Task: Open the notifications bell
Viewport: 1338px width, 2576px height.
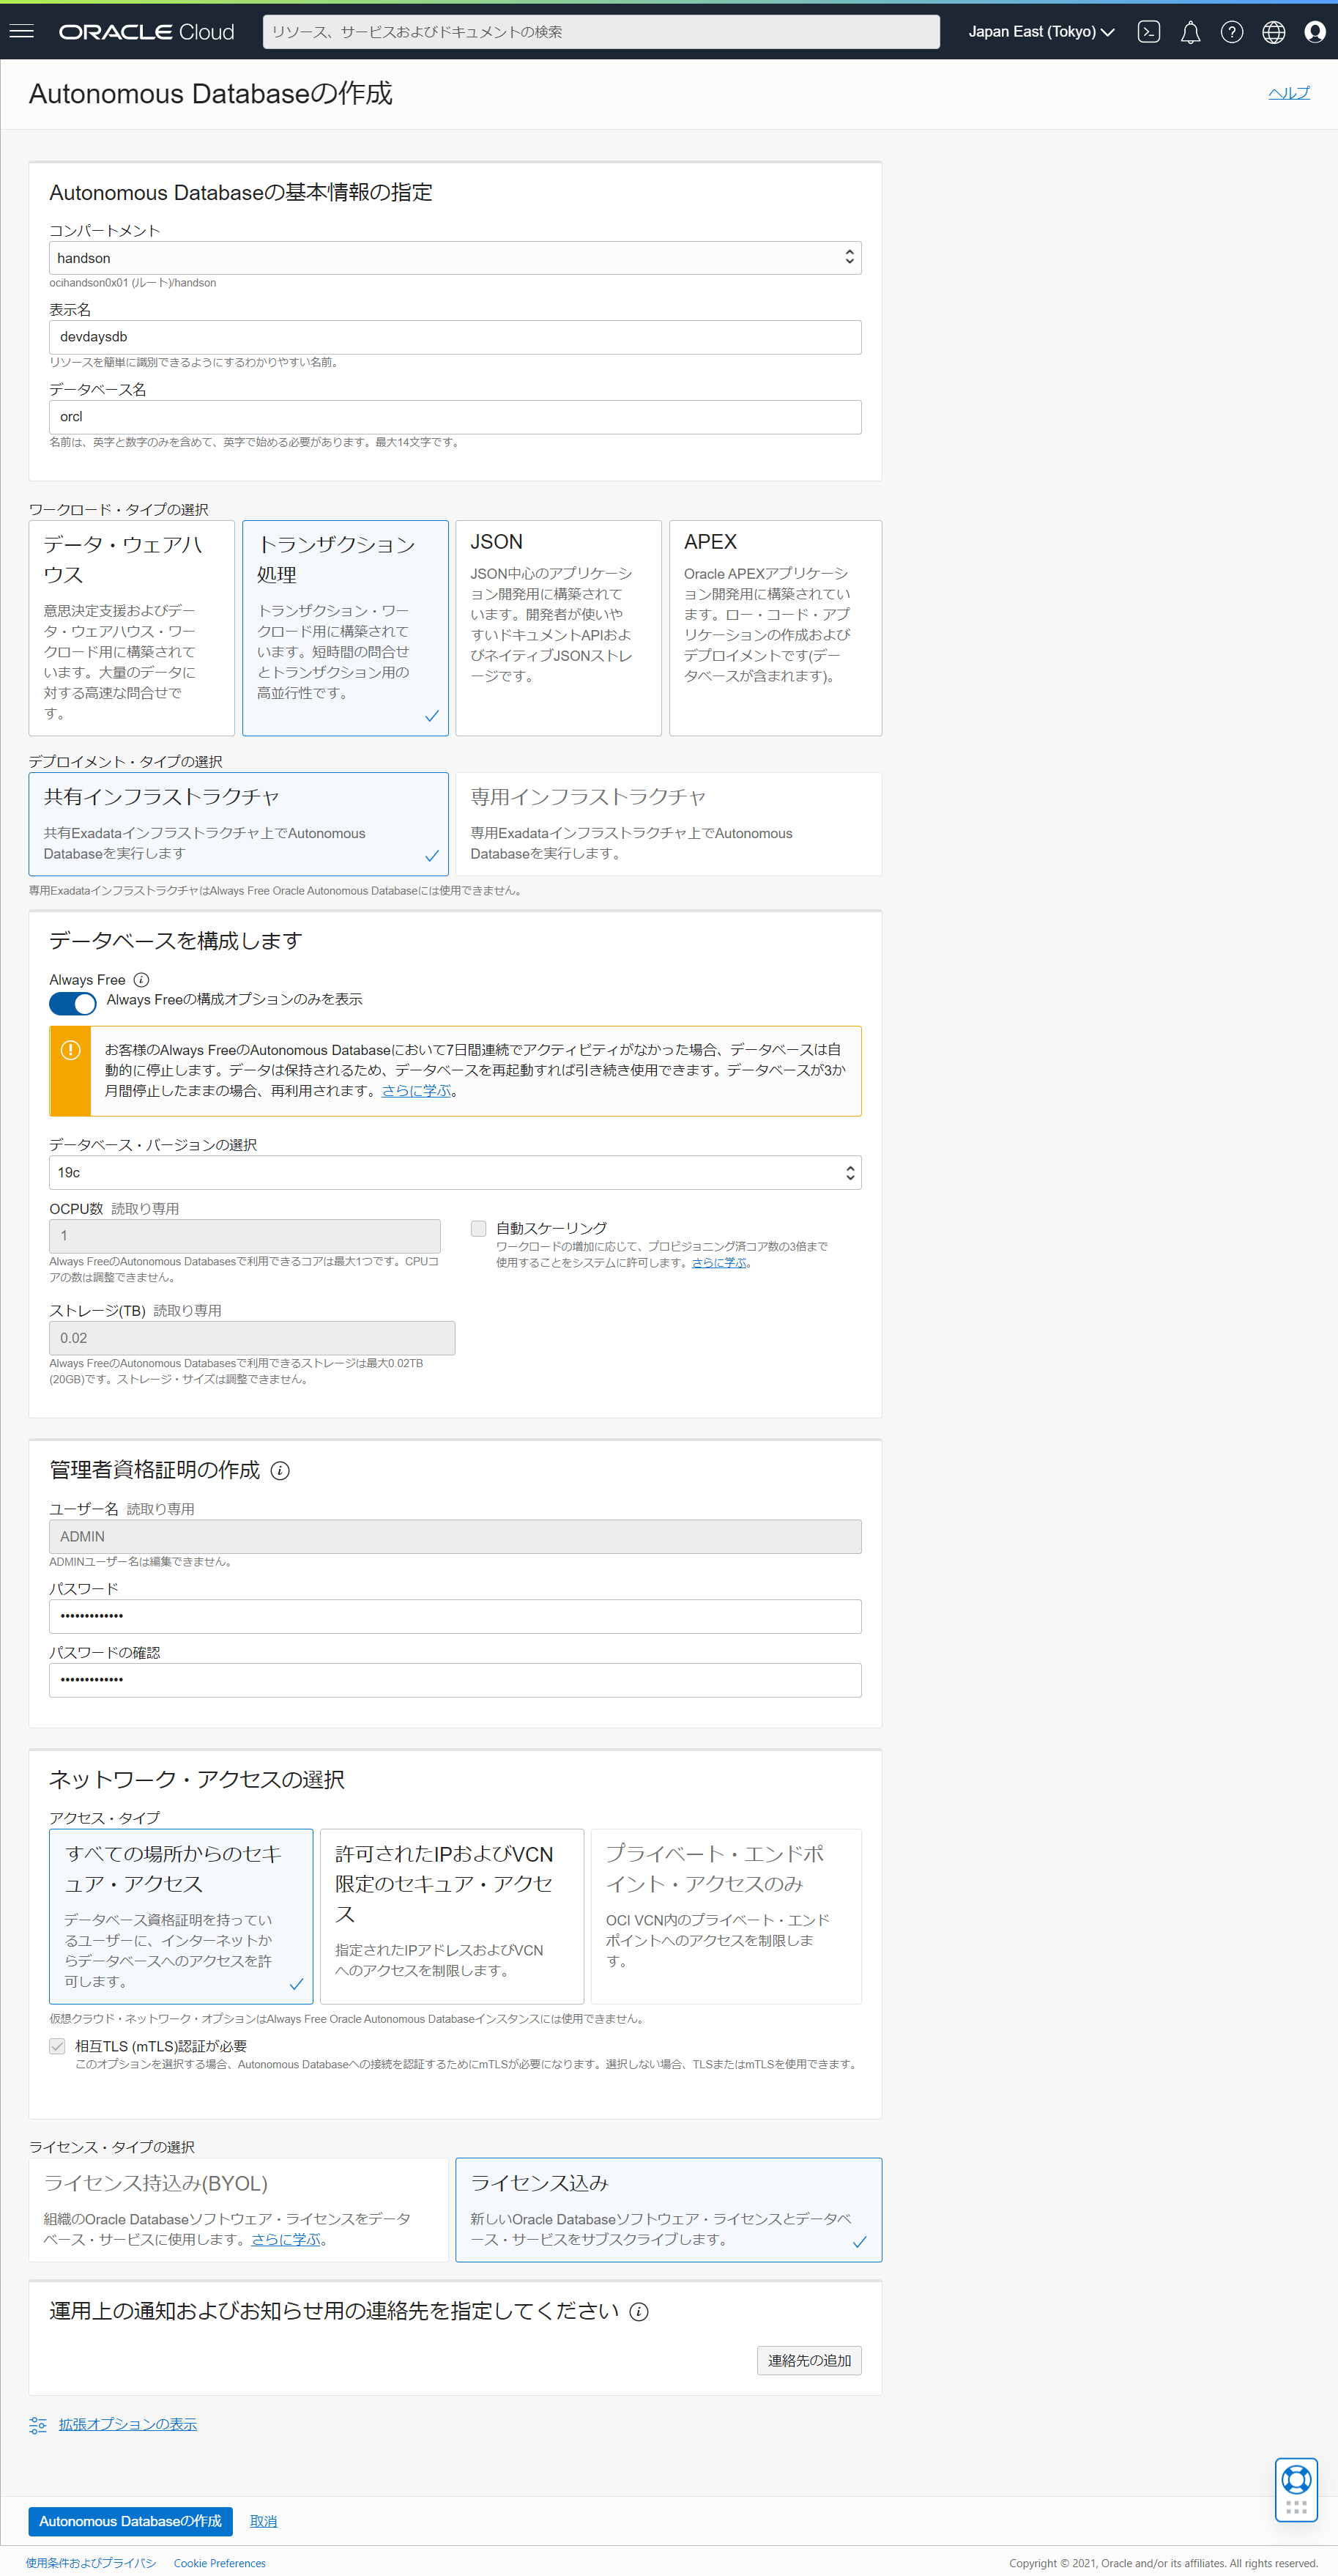Action: (x=1190, y=31)
